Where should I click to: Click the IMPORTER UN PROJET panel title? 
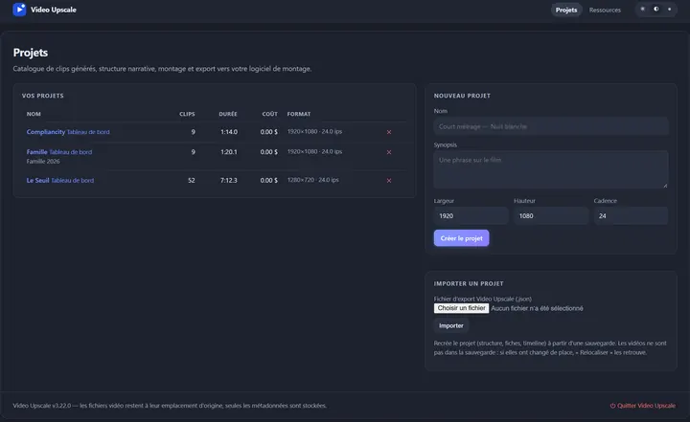tap(469, 283)
